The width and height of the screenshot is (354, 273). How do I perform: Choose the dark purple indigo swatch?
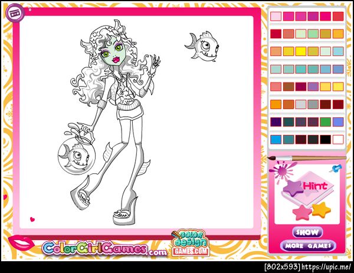pos(276,122)
